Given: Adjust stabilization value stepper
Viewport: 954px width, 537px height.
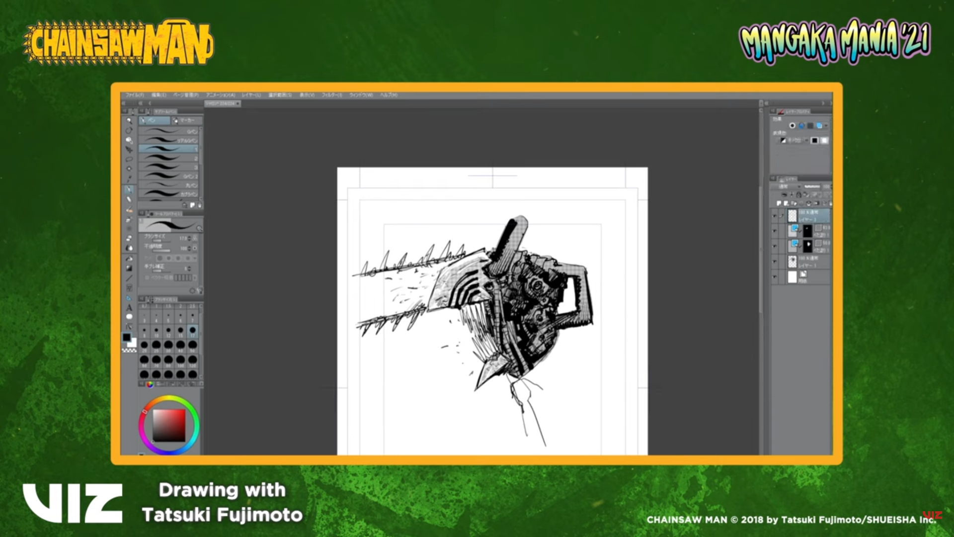Looking at the screenshot, I should click(x=190, y=268).
